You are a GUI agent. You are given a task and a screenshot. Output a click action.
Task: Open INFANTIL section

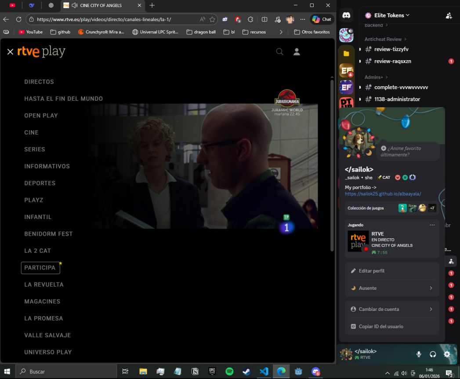pyautogui.click(x=38, y=217)
